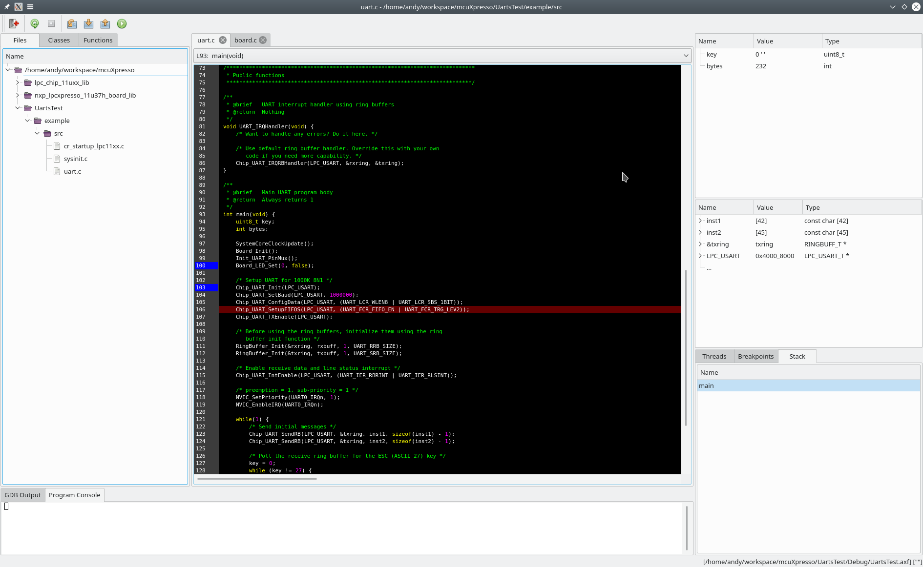Click the step over icon
923x567 pixels.
tap(72, 23)
